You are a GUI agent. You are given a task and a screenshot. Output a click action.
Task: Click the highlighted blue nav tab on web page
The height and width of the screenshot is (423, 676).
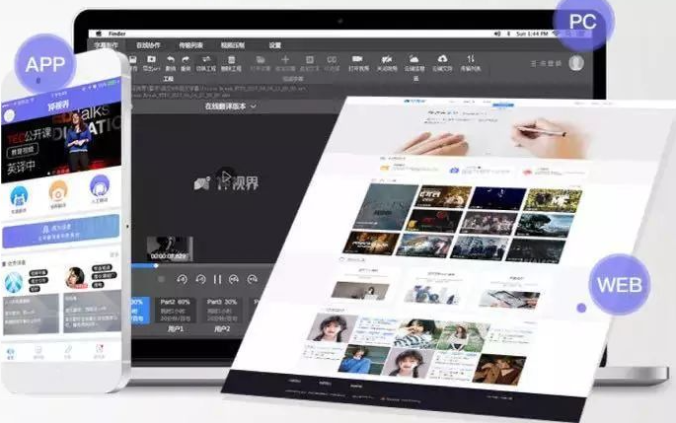point(503,105)
